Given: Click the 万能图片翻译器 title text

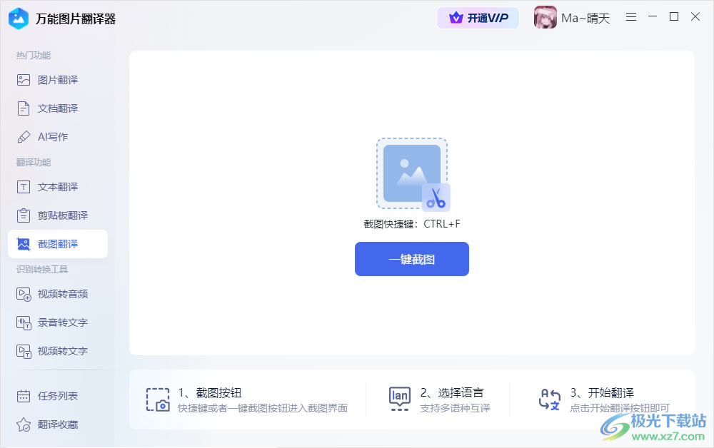Looking at the screenshot, I should pyautogui.click(x=76, y=19).
